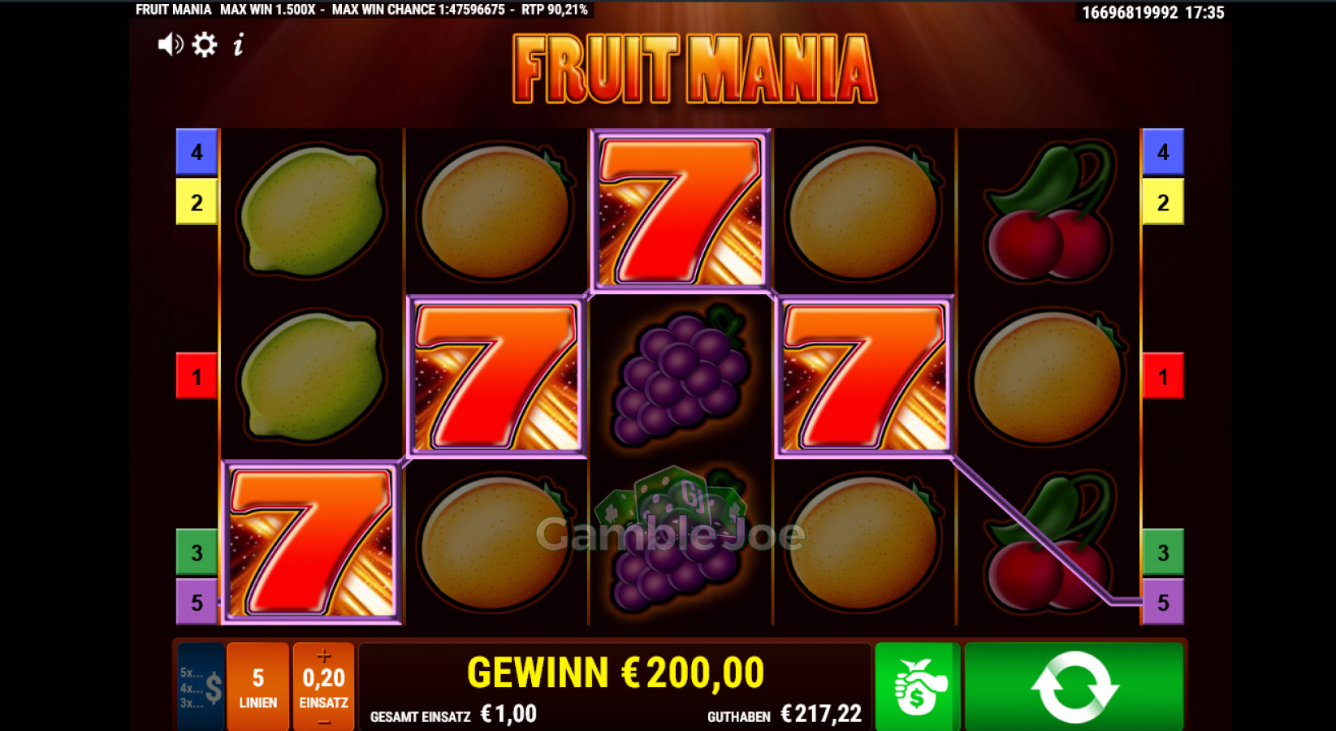Click the top right cherries symbol
This screenshot has height=731, width=1336.
[x=1048, y=211]
